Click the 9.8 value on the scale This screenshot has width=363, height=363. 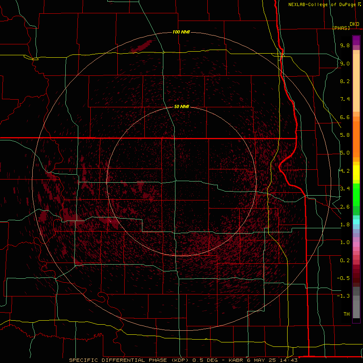pyautogui.click(x=345, y=45)
